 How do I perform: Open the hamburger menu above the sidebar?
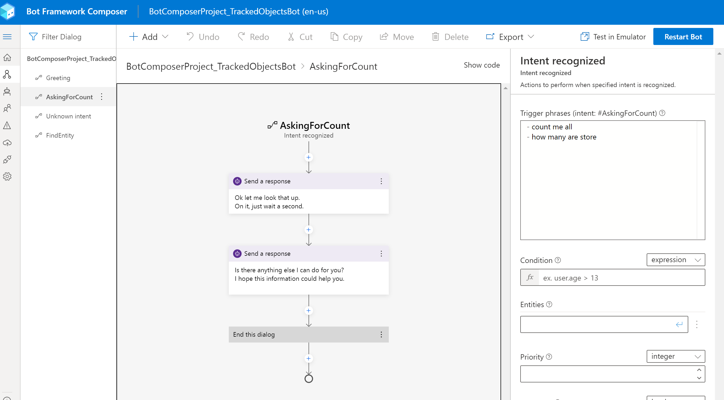point(7,36)
